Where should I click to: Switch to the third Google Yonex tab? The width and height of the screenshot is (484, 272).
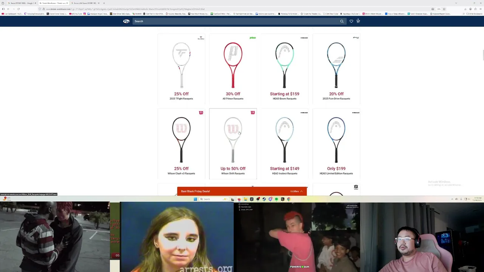coord(85,3)
